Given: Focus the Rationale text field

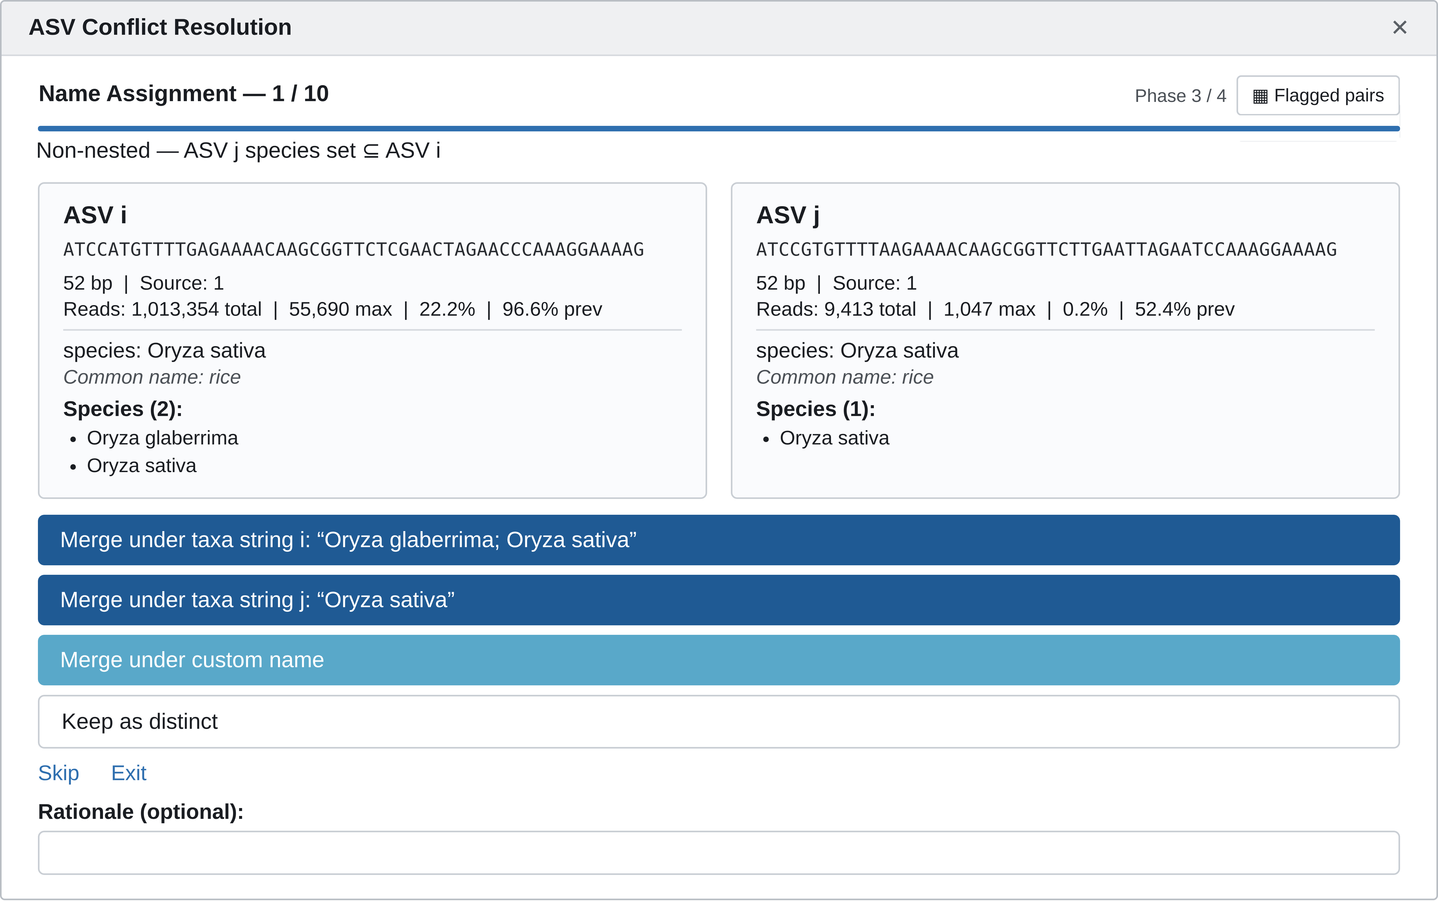Looking at the screenshot, I should coord(719,853).
